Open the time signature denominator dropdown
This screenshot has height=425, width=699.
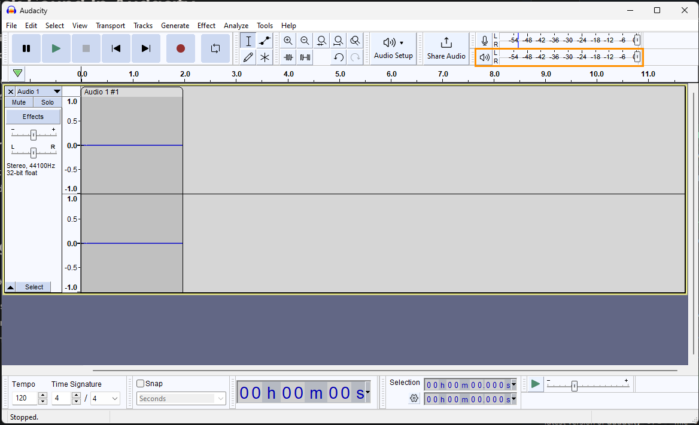(105, 398)
